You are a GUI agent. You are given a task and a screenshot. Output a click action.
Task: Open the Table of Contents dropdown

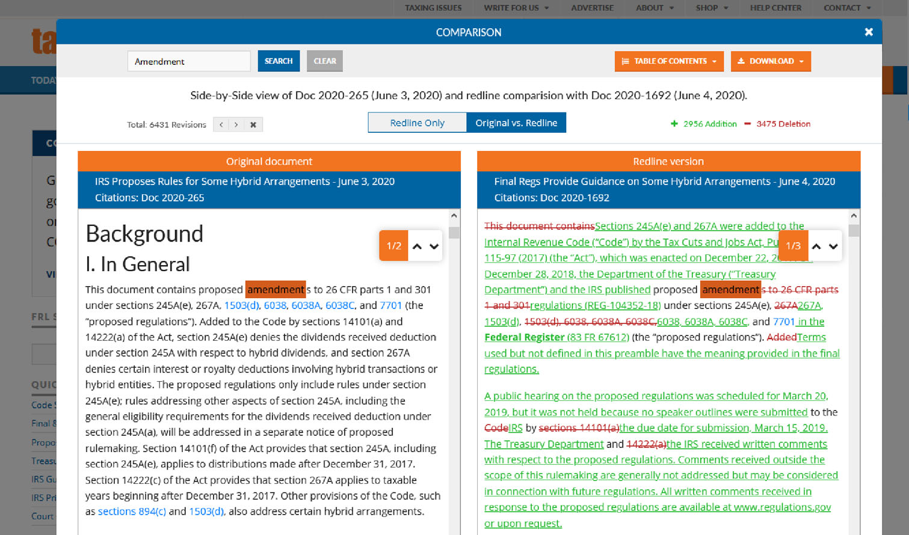[668, 61]
